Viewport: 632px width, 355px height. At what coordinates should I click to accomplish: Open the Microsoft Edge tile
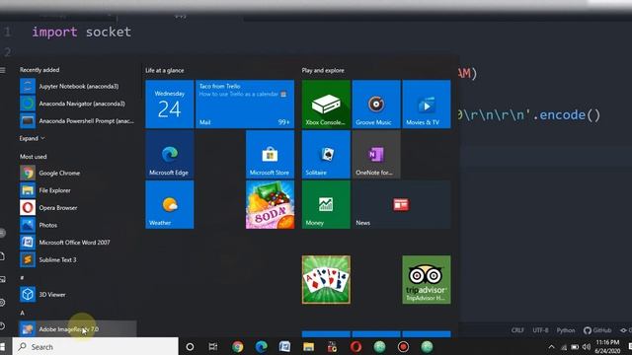170,155
